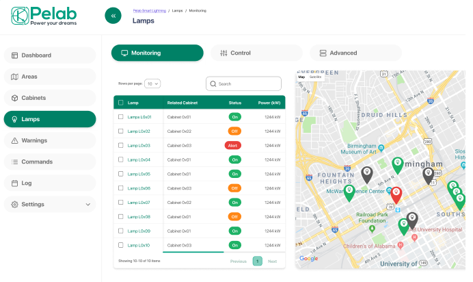Click the red lamp marker on map
Viewport: 473px width, 282px height.
click(x=396, y=194)
